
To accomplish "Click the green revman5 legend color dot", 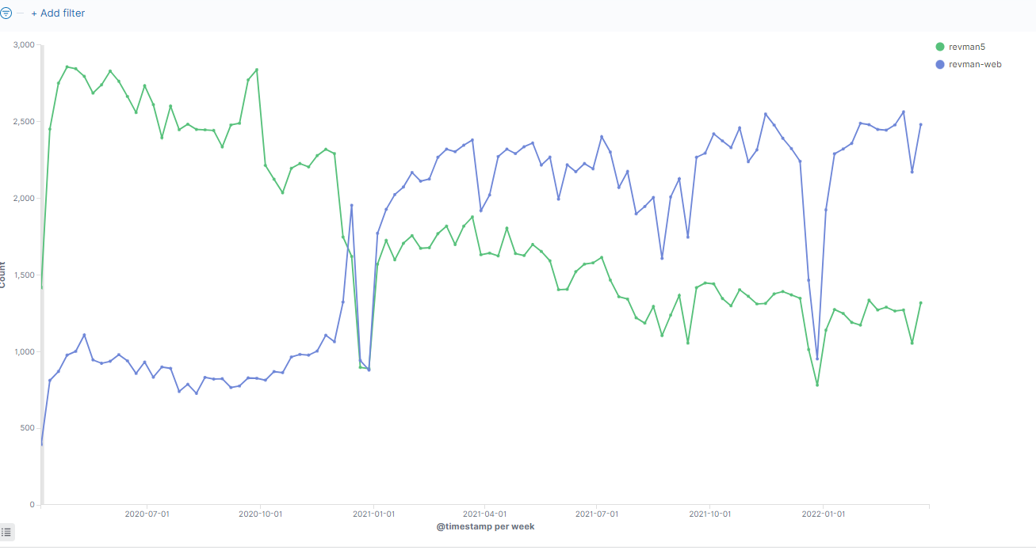I will pyautogui.click(x=940, y=47).
